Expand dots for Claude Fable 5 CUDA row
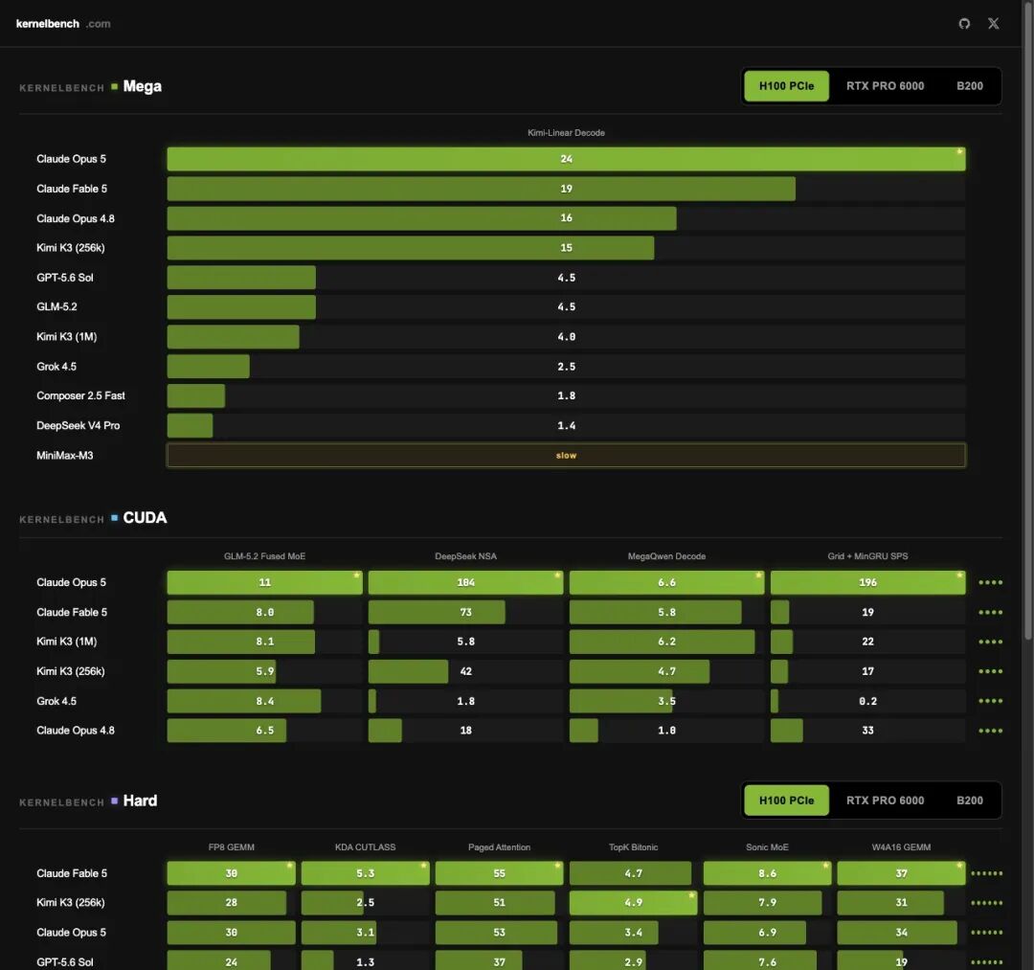The width and height of the screenshot is (1034, 970). point(991,612)
